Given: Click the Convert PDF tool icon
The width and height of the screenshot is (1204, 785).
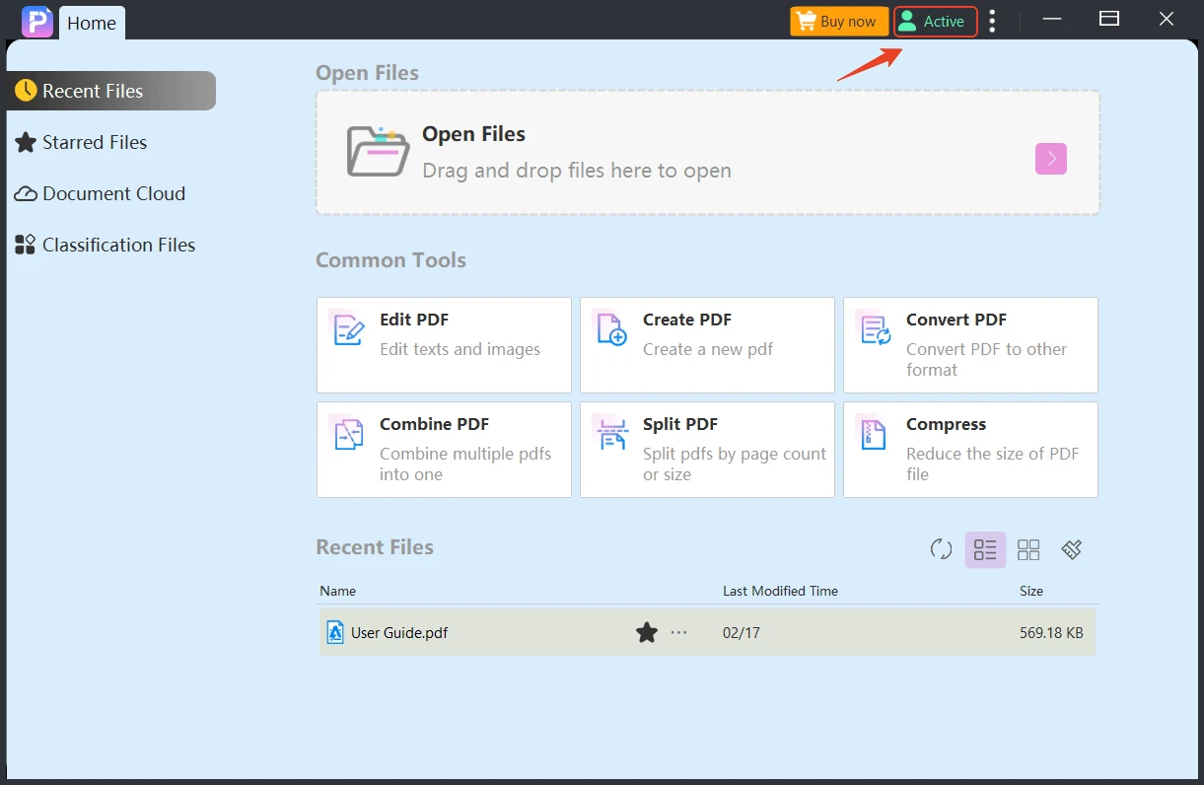Looking at the screenshot, I should [x=875, y=328].
